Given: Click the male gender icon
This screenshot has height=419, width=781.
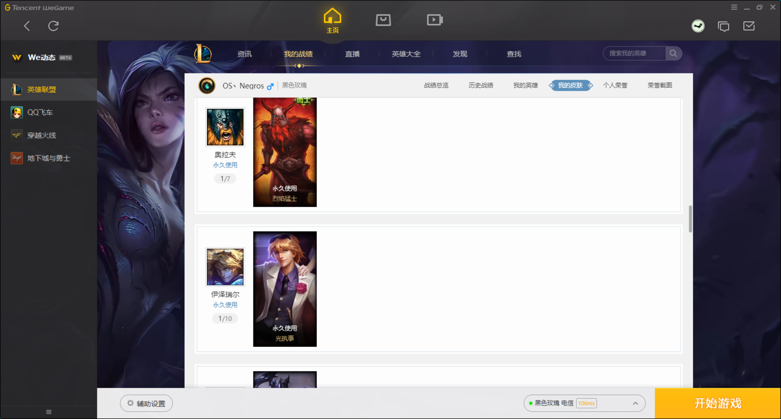Looking at the screenshot, I should [270, 86].
